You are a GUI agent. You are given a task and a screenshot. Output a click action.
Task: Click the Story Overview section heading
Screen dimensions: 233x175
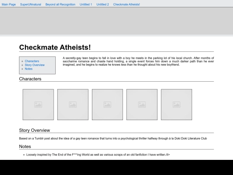[x=35, y=130]
